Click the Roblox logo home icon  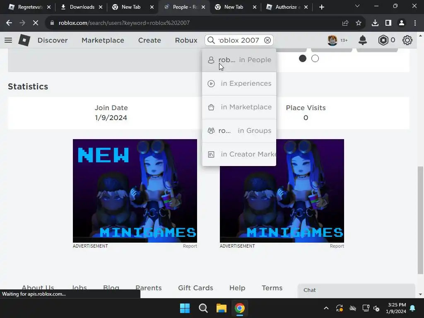24,40
